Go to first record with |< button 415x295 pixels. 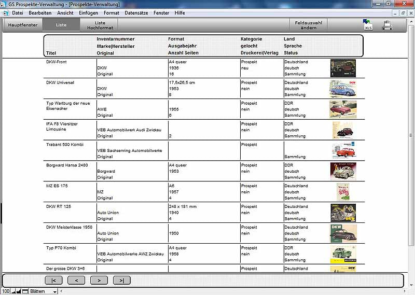tap(53, 280)
